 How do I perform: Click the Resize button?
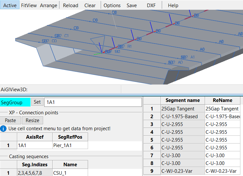point(32,120)
